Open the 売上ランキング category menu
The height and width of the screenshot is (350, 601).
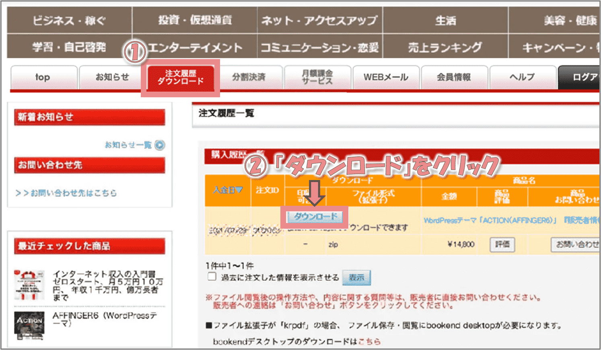pos(445,47)
